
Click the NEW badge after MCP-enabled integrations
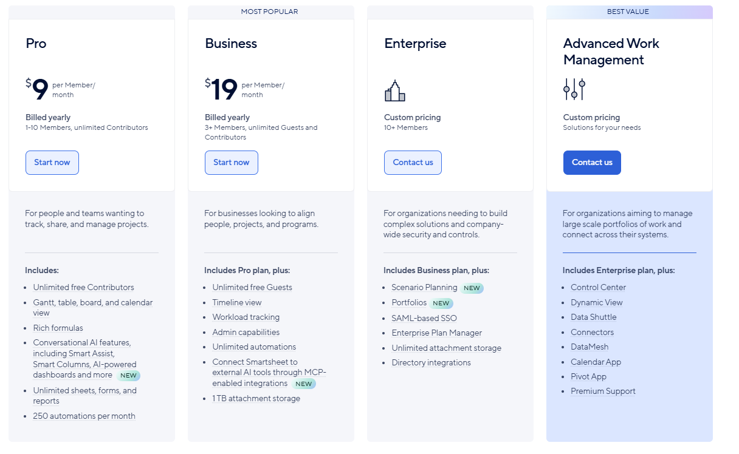(x=304, y=384)
